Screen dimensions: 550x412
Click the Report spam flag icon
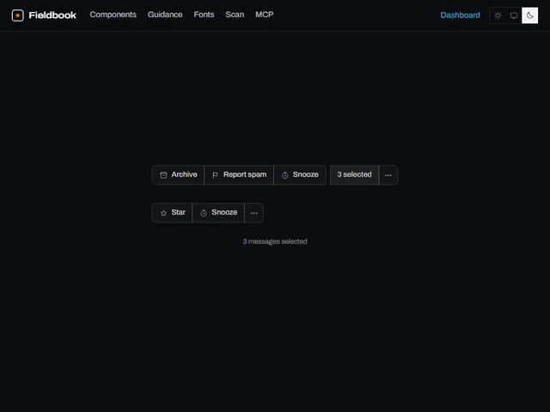click(x=216, y=175)
